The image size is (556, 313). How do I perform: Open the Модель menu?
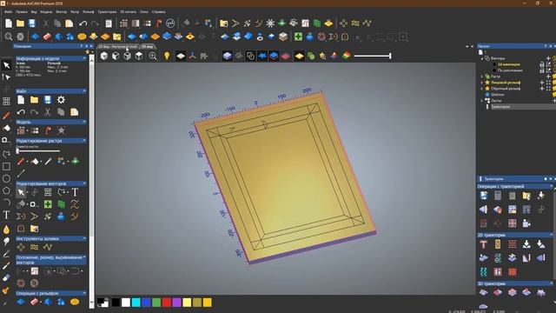pos(46,11)
